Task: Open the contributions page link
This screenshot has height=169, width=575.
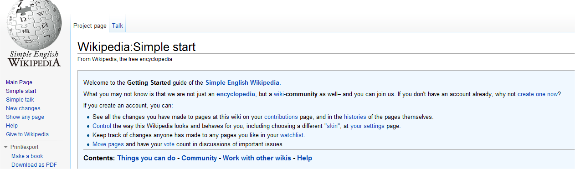Action: 281,117
